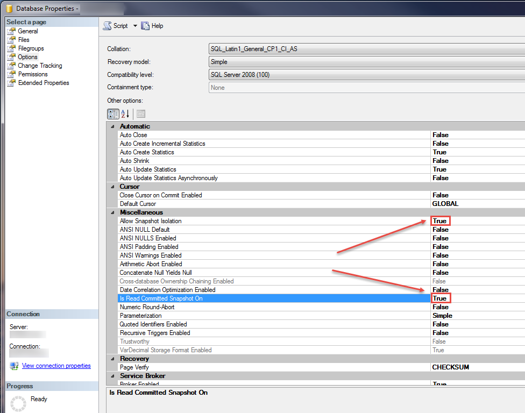This screenshot has width=525, height=413.
Task: Collapse the Miscellaneous section
Action: point(112,212)
